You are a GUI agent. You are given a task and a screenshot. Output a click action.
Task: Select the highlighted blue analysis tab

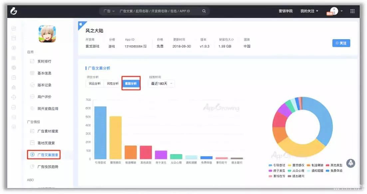[x=131, y=83]
